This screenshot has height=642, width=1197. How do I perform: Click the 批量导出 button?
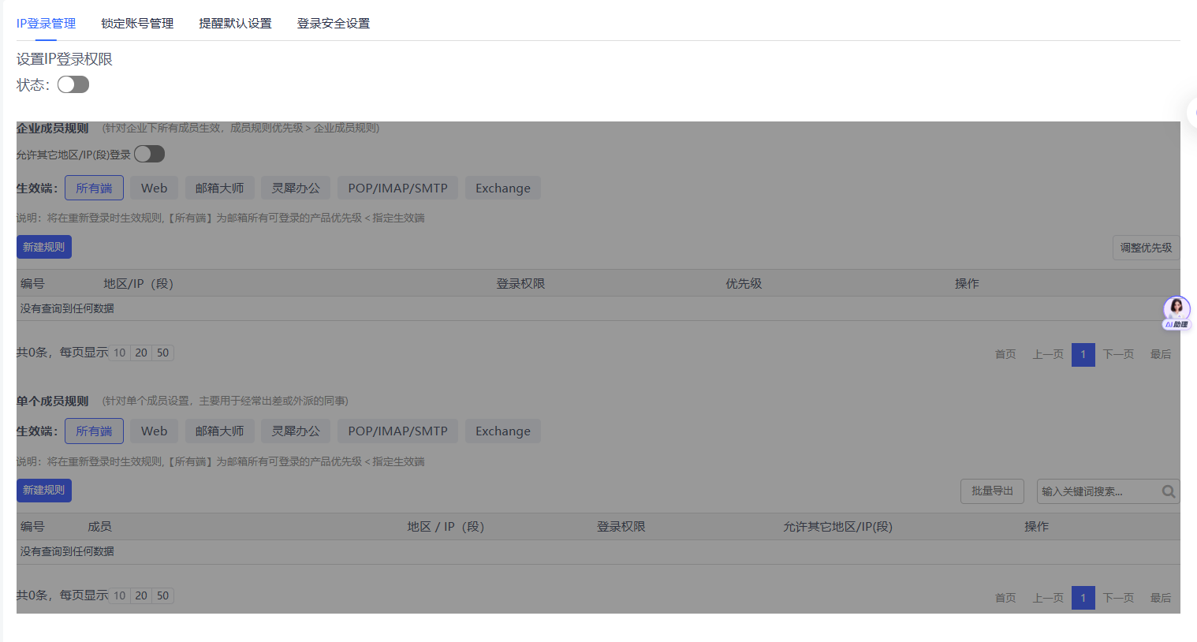[x=992, y=491]
